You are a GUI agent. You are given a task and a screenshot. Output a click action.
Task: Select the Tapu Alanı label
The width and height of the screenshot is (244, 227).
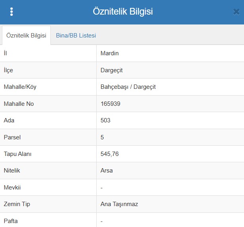[17, 154]
